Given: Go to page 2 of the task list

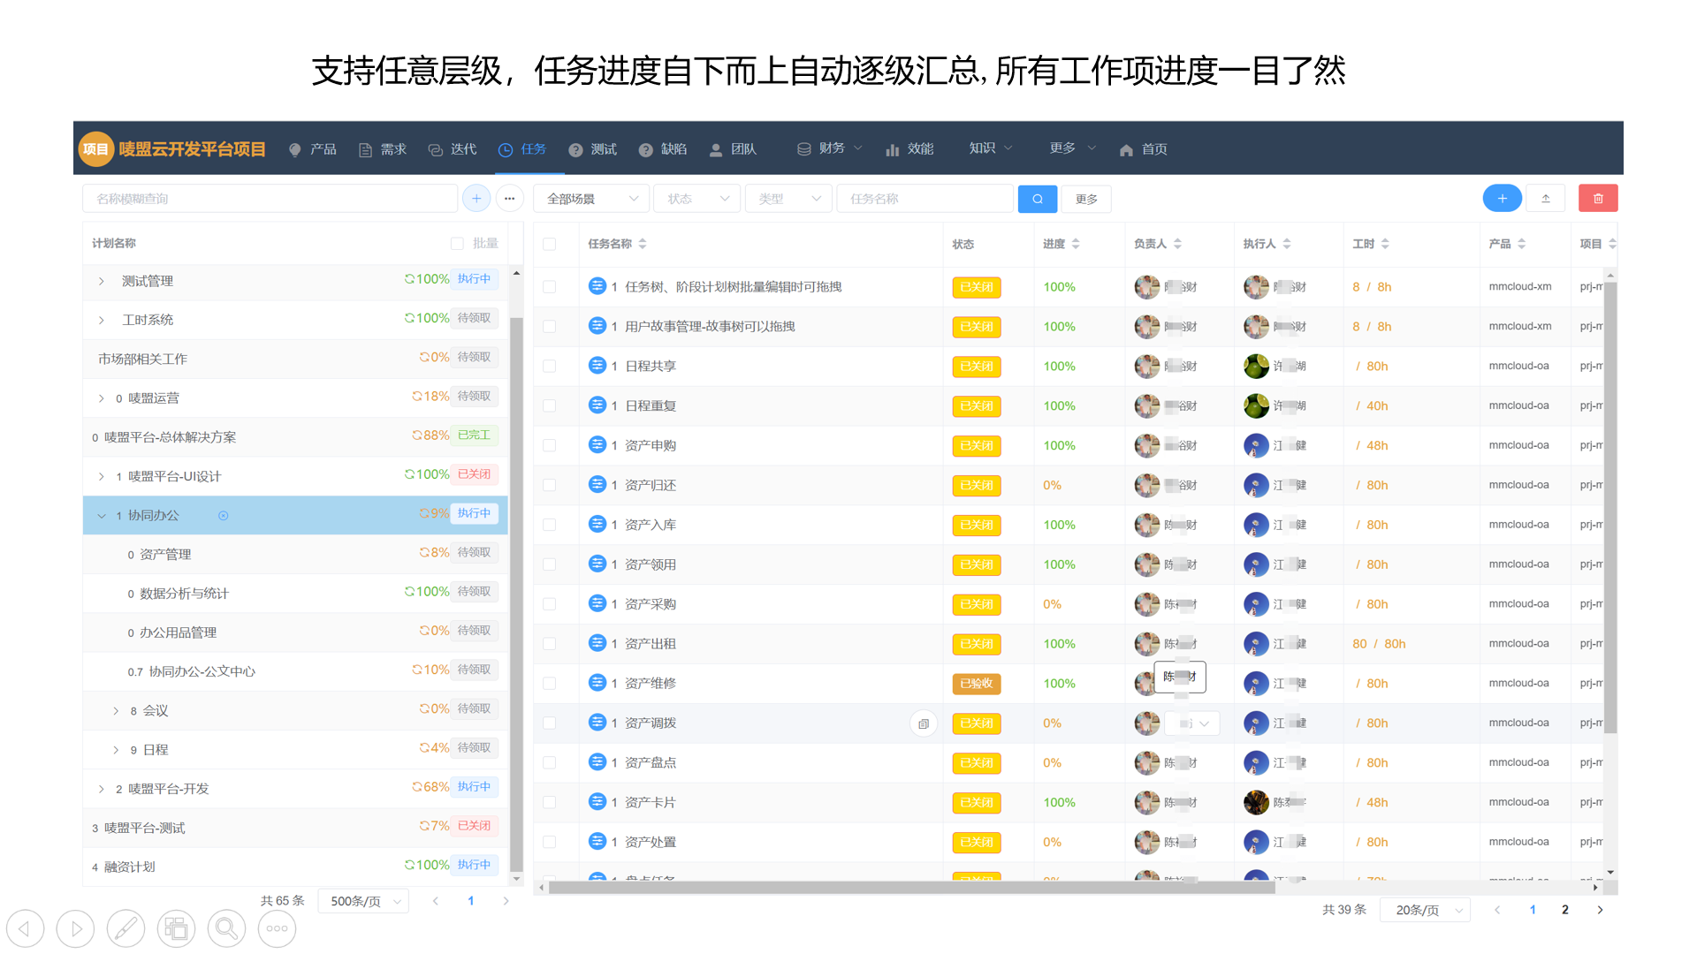Looking at the screenshot, I should click(x=1564, y=909).
